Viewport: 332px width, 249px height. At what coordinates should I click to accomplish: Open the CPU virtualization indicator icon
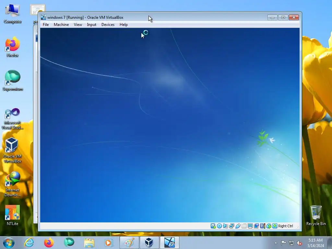click(x=263, y=226)
